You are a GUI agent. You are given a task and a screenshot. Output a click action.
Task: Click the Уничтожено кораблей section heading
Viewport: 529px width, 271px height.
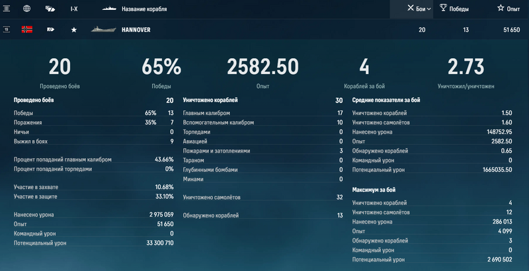[210, 100]
